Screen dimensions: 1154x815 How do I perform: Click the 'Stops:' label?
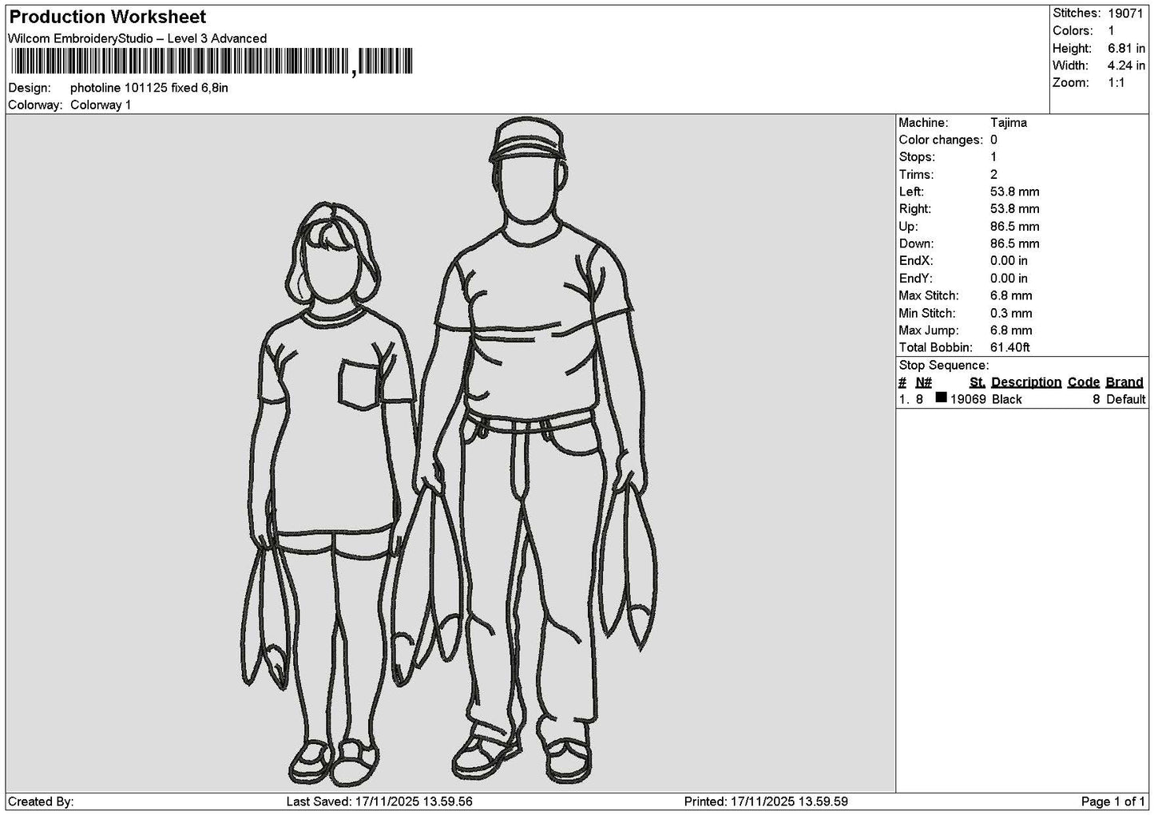click(916, 157)
